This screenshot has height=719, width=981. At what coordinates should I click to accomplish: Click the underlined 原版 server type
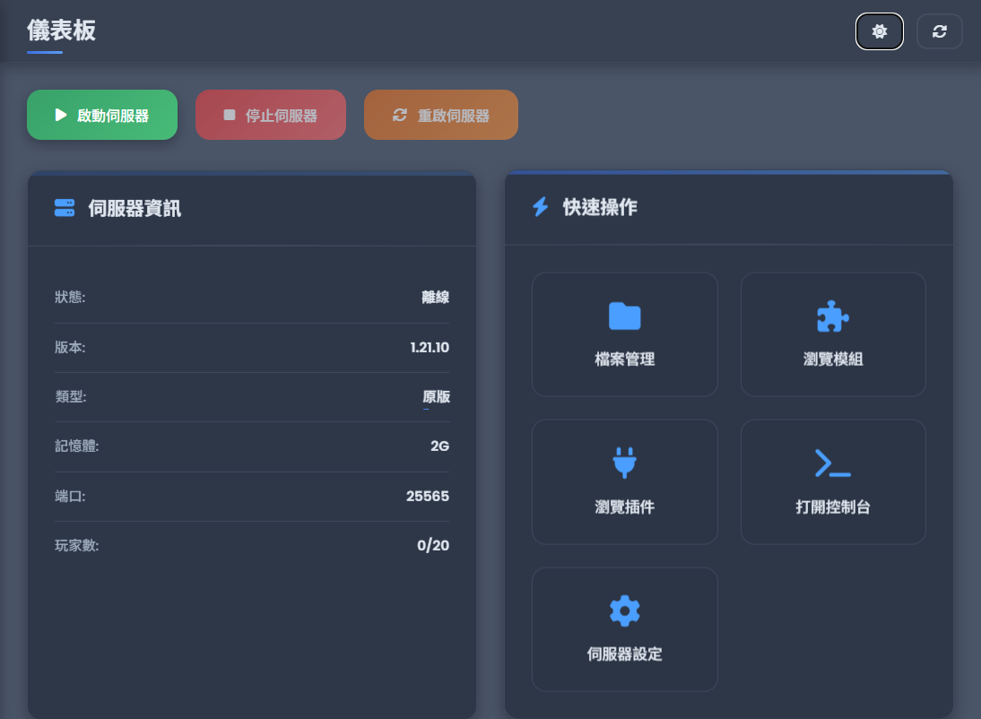point(437,396)
